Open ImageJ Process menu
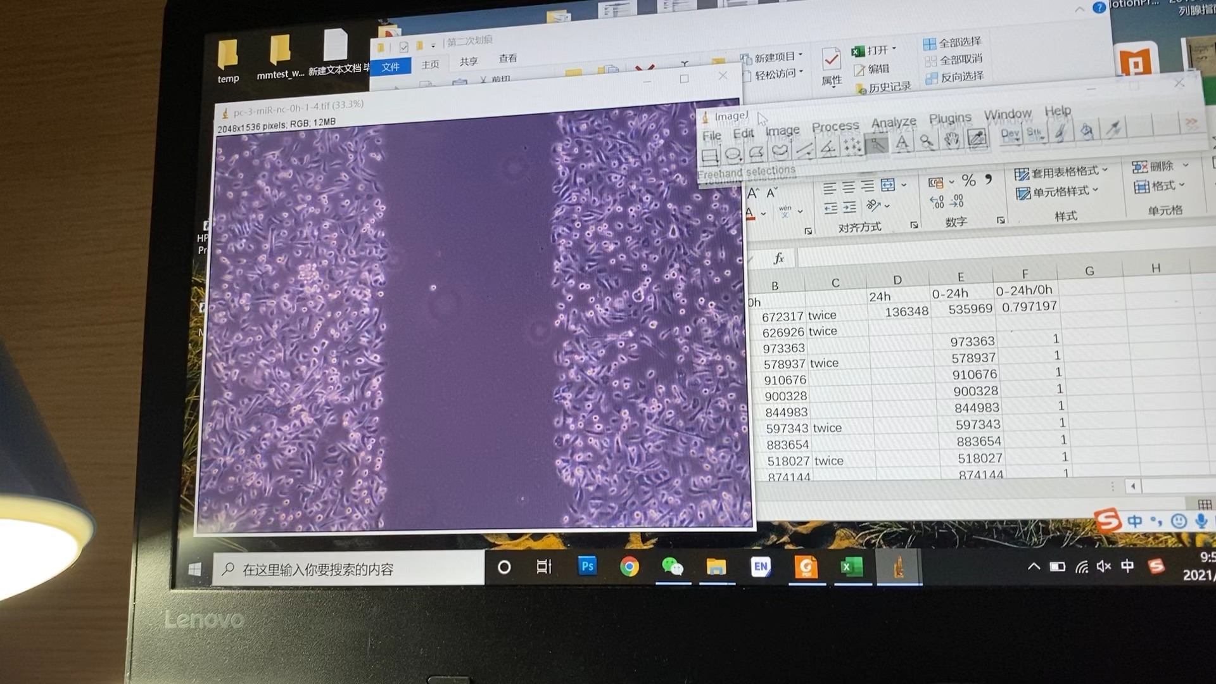The height and width of the screenshot is (684, 1216). (835, 126)
